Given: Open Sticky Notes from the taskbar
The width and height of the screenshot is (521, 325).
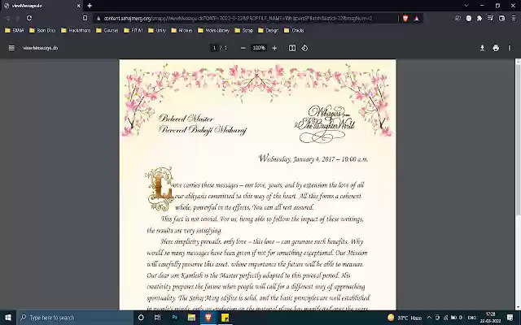Looking at the screenshot, I should point(225,318).
